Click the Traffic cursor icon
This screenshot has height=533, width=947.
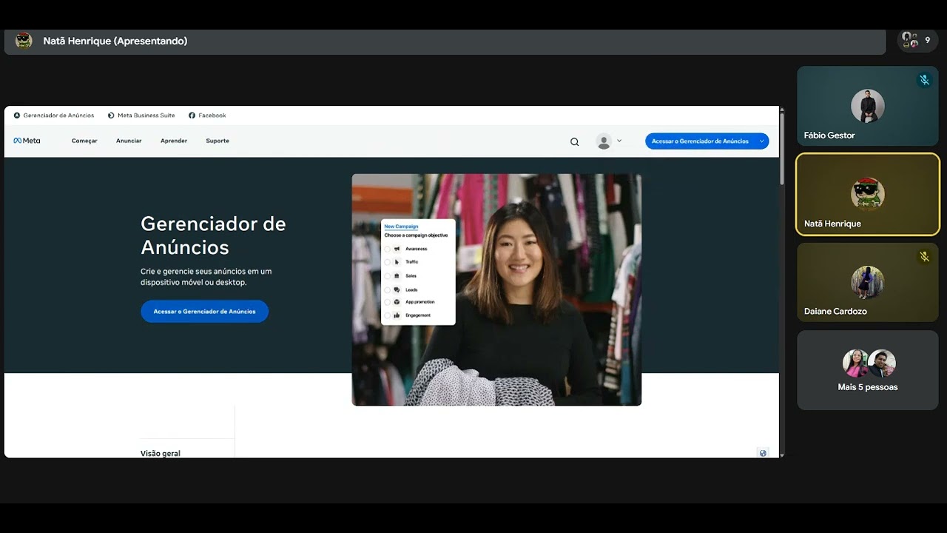(397, 262)
